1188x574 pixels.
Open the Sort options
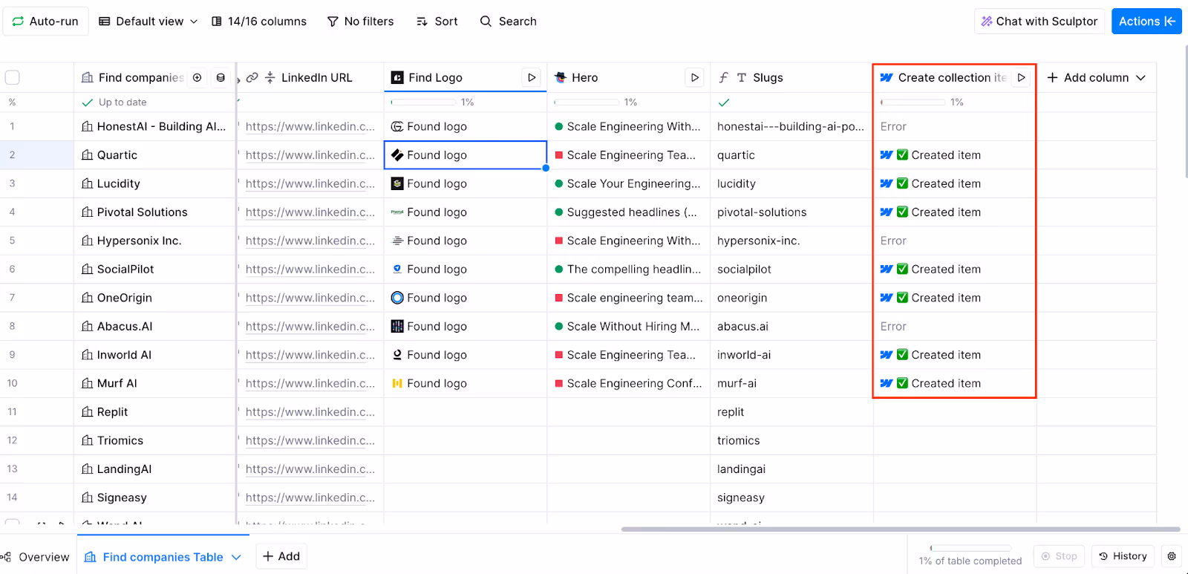click(x=437, y=22)
